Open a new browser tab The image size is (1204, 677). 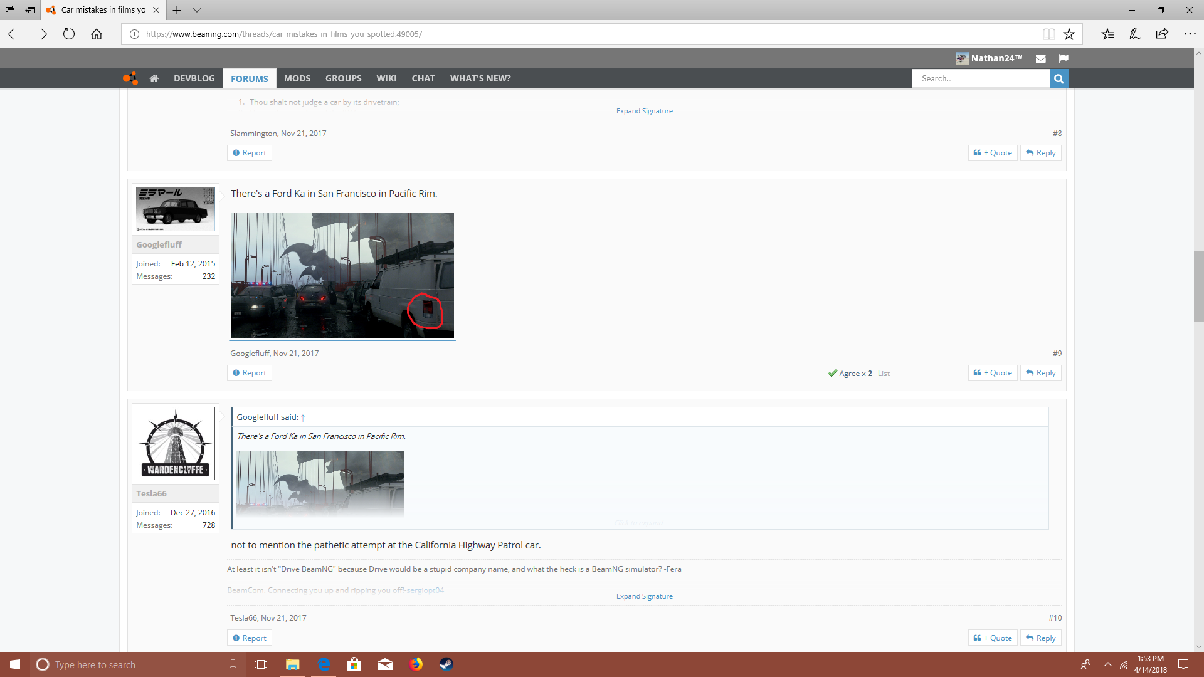(177, 10)
